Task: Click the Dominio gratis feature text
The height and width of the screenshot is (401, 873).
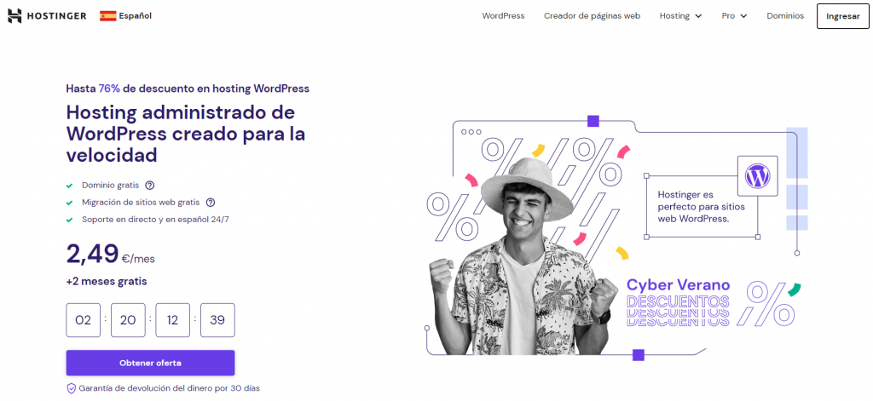Action: tap(110, 186)
